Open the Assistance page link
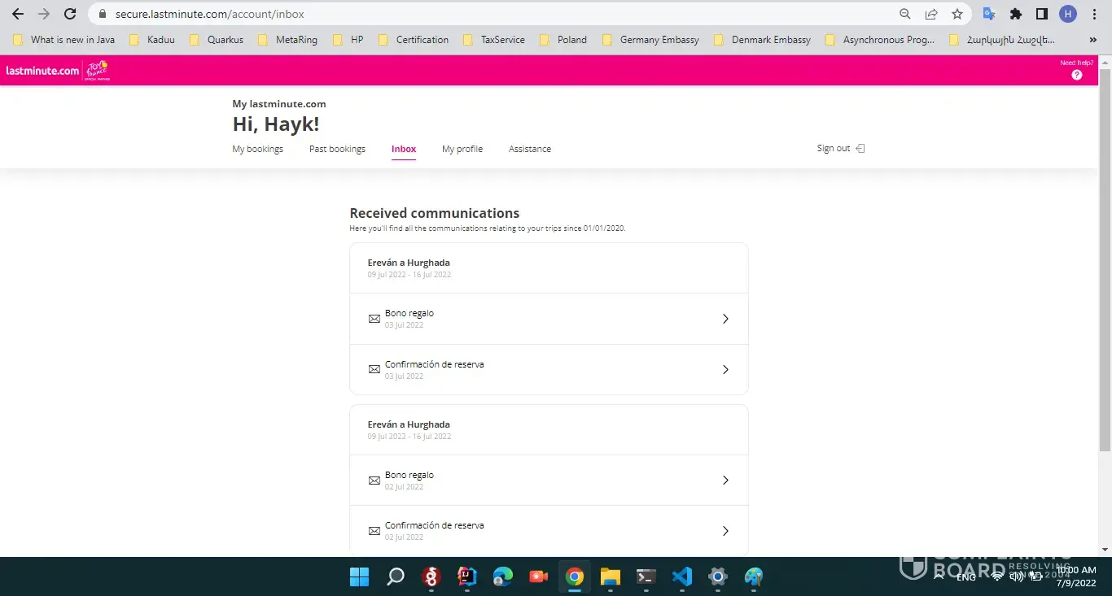1112x596 pixels. coord(529,149)
